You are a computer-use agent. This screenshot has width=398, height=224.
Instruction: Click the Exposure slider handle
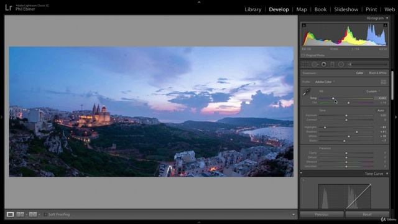[x=346, y=116]
